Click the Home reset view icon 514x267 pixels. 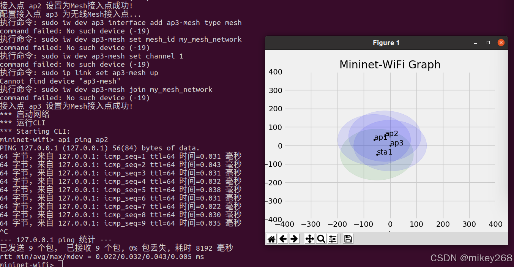[x=271, y=239]
